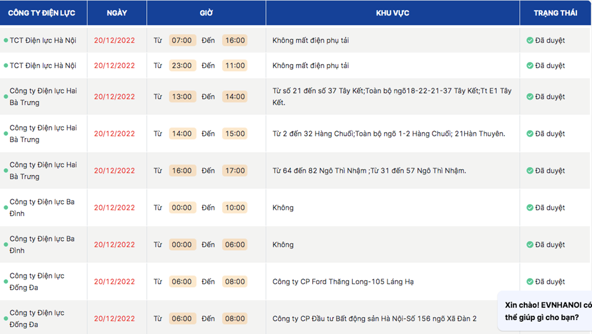The image size is (592, 334).
Task: Click date 20/12/2022 in Hàng Chuối row
Action: click(114, 133)
